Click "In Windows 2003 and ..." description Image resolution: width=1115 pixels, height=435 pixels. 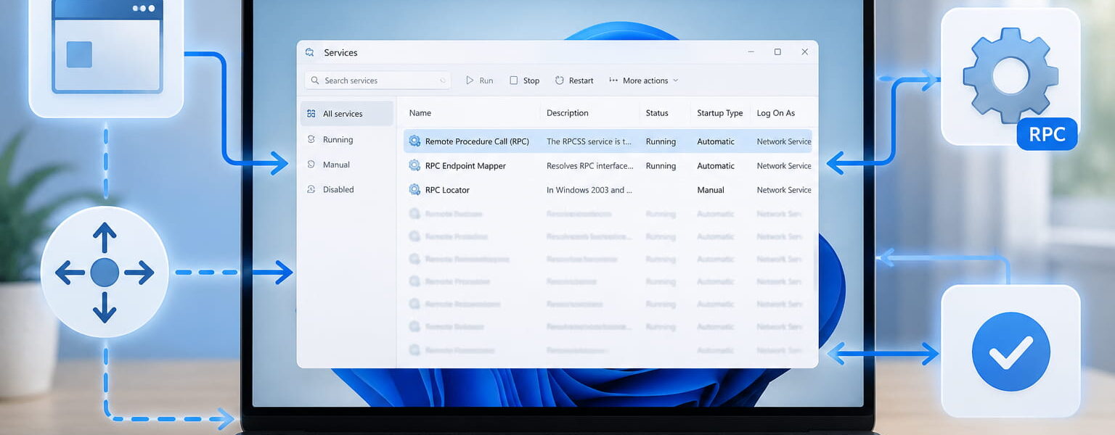pos(589,190)
